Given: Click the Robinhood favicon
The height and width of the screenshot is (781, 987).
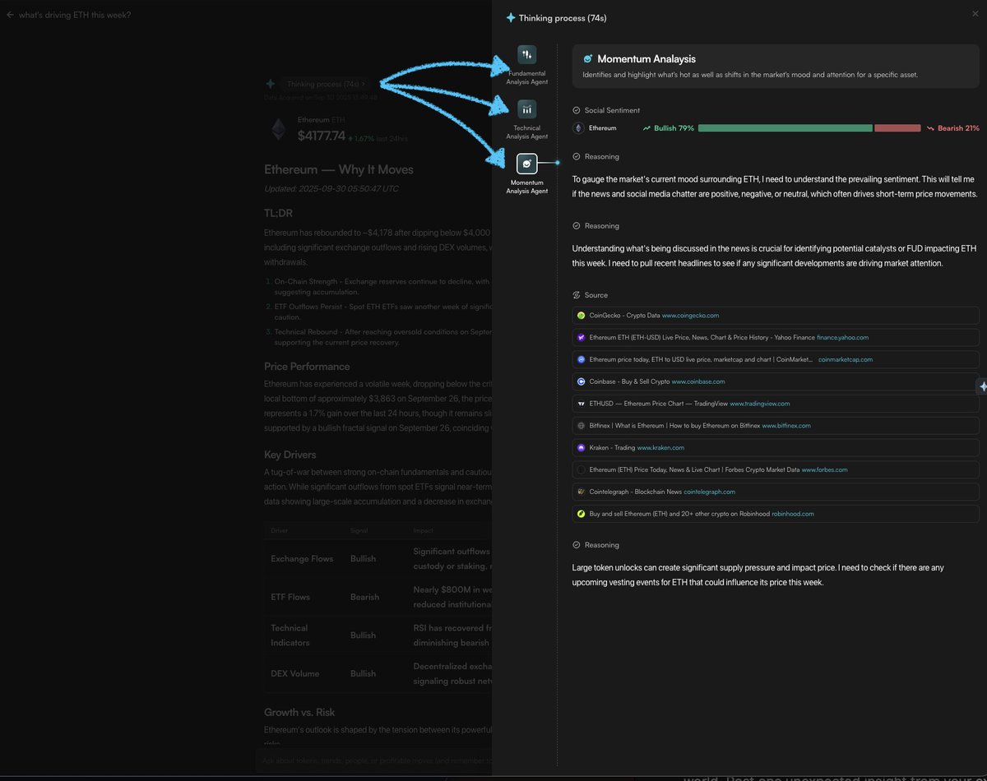Looking at the screenshot, I should (x=581, y=514).
